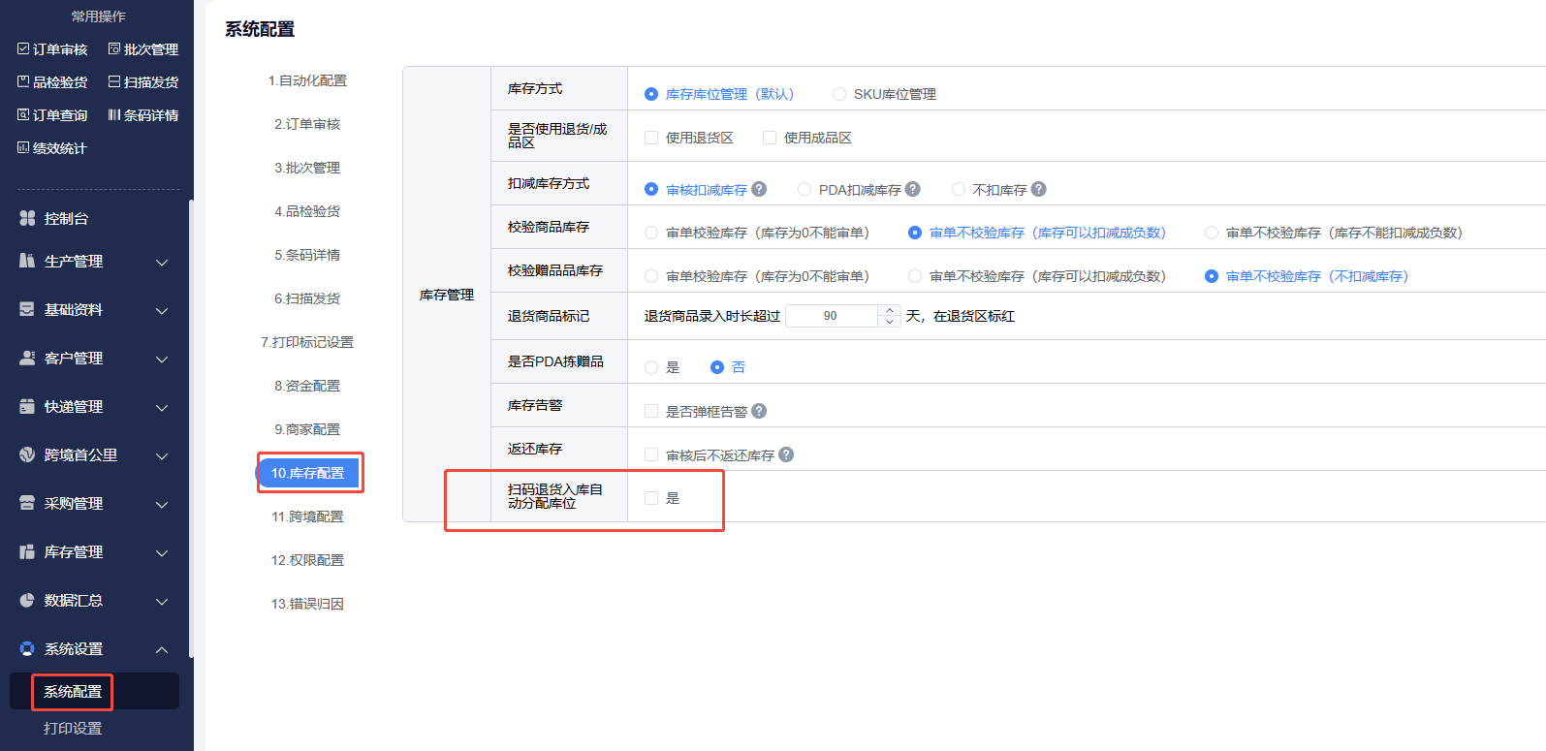Click the 跨境首公里 sidebar icon
Screen dimensions: 1546x751
[27, 454]
